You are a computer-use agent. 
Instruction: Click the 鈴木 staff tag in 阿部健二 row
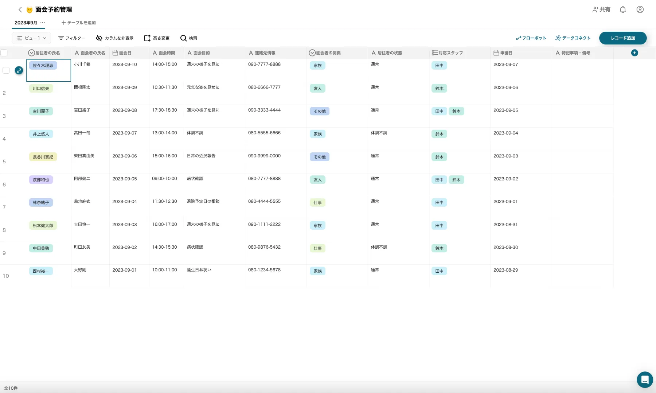coord(456,180)
